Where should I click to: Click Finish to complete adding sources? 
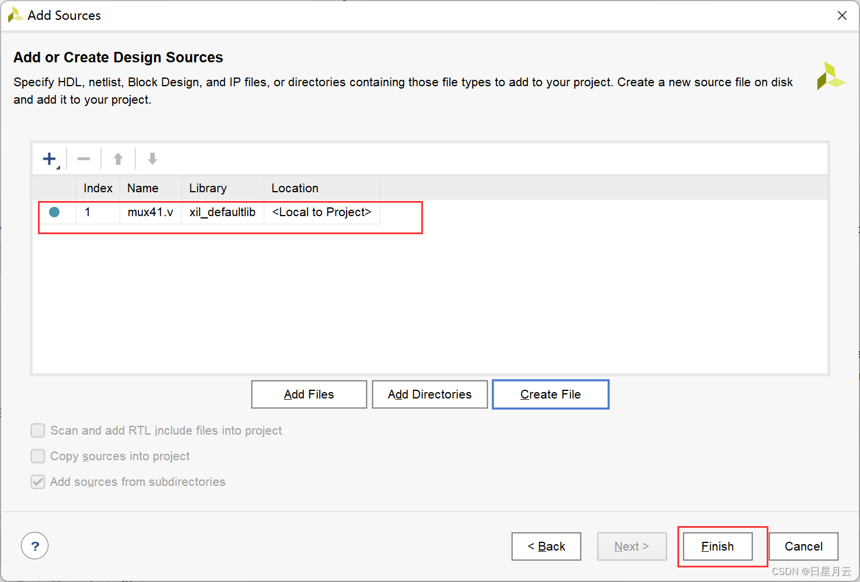click(718, 546)
